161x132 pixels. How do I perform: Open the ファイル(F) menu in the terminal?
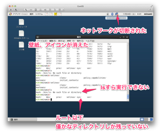pos(42,41)
